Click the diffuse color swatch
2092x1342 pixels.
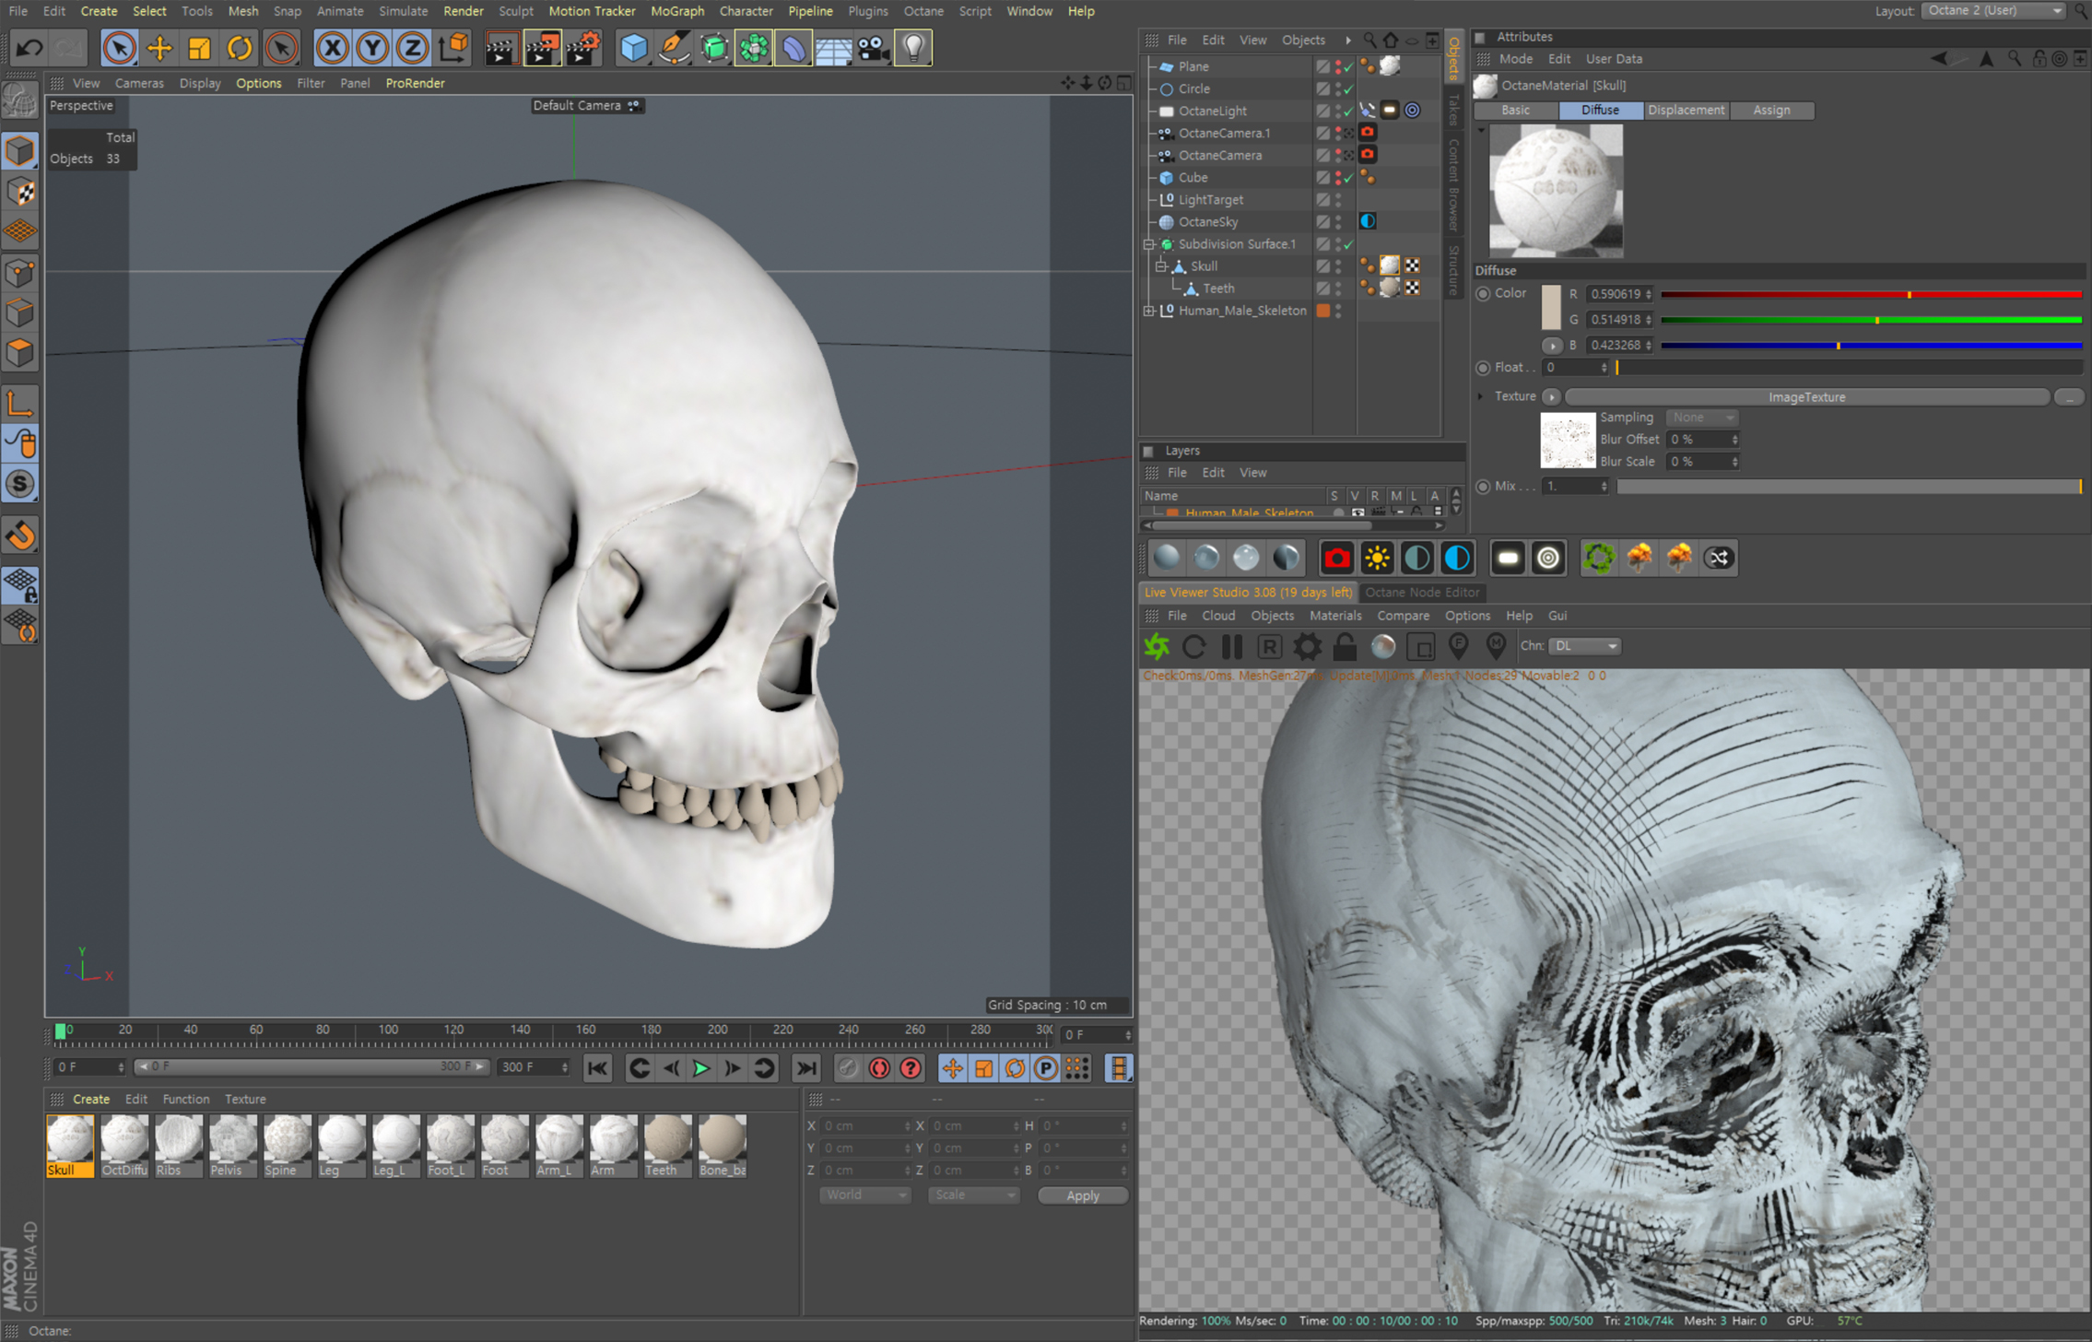[1551, 307]
